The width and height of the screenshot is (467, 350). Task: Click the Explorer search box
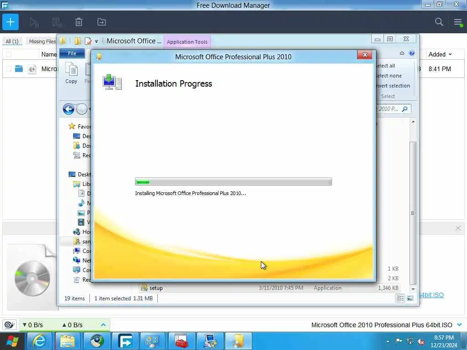pos(393,109)
